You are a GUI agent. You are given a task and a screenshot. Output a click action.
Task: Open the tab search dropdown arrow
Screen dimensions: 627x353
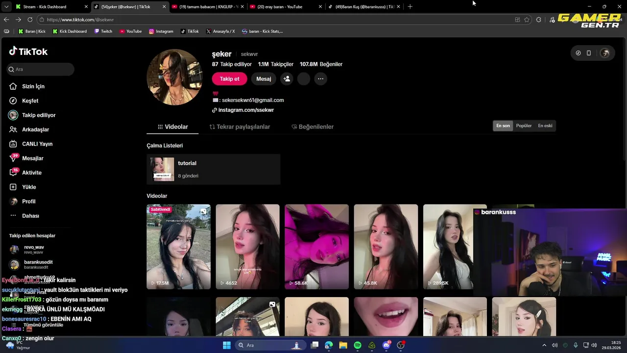click(6, 7)
